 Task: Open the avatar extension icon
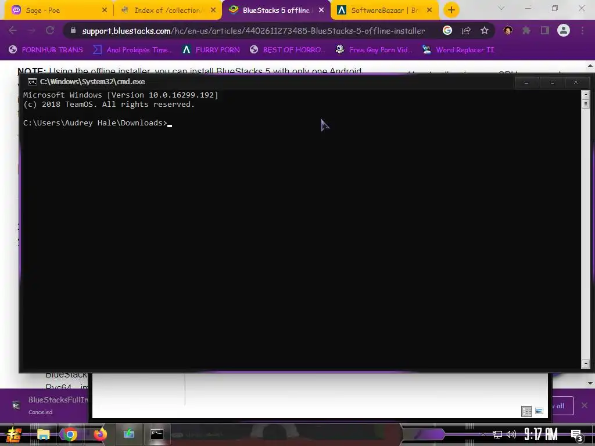[x=508, y=30]
